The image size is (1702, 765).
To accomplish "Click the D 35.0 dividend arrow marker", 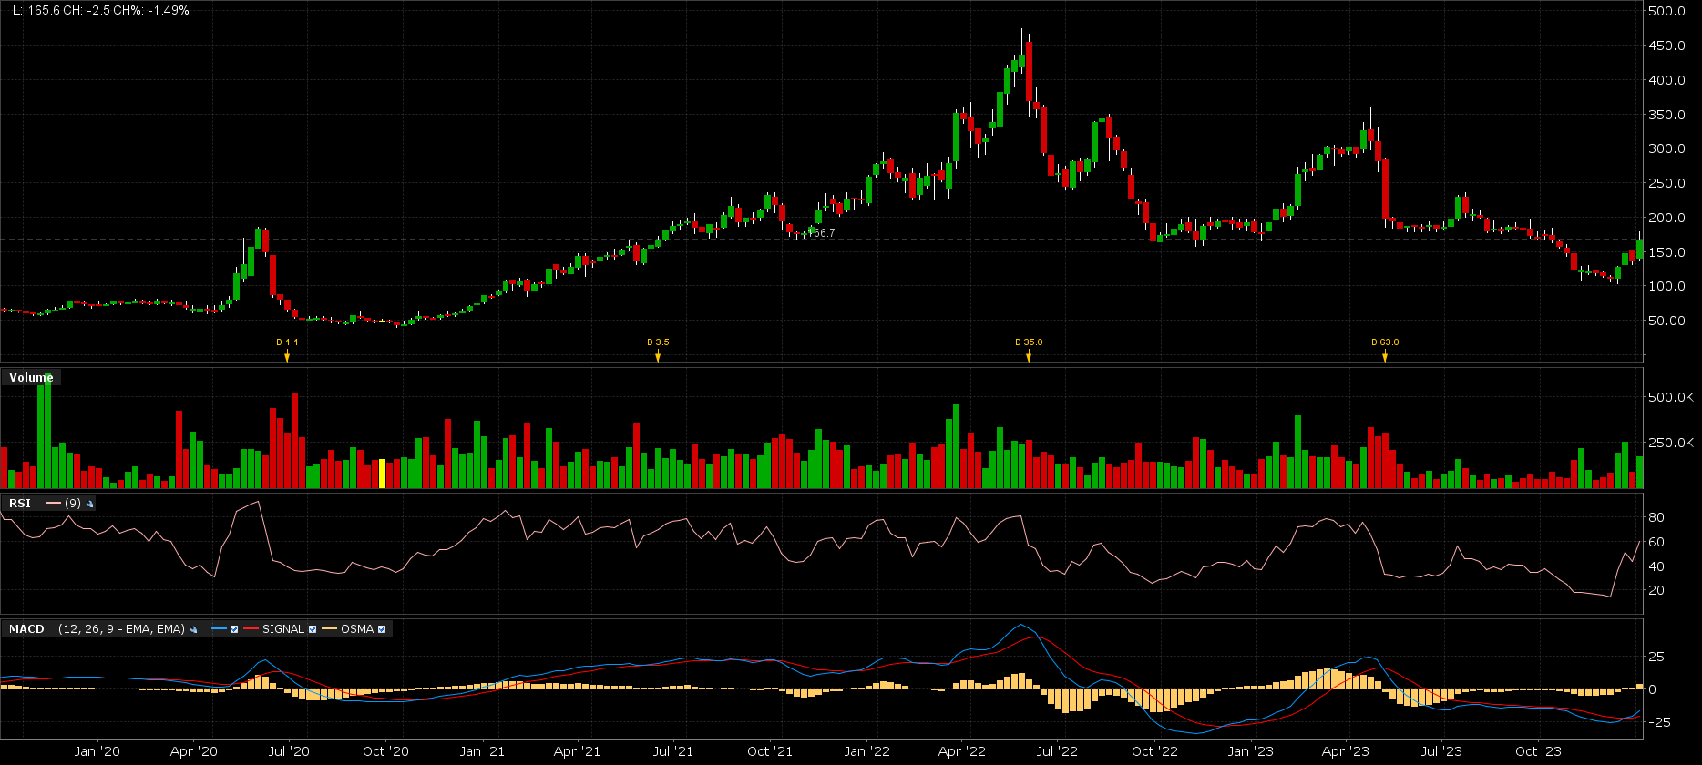I will (1029, 356).
